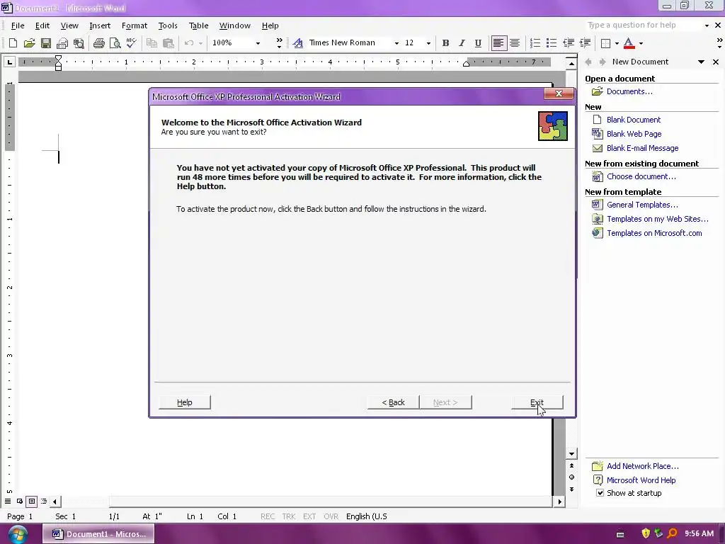Click the Undo arrow icon
This screenshot has height=544, width=725.
point(188,43)
